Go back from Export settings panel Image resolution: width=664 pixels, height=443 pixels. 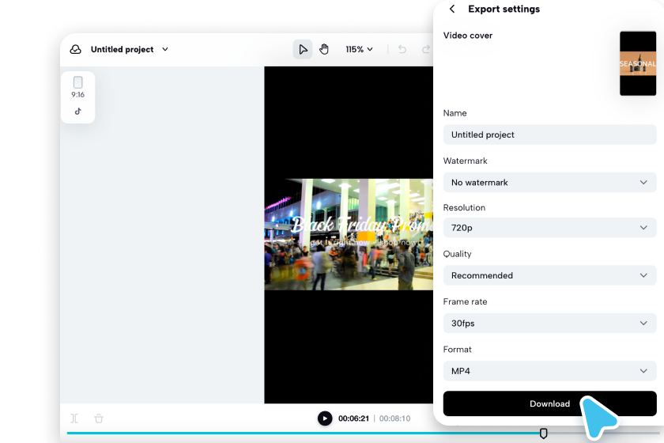coord(452,9)
